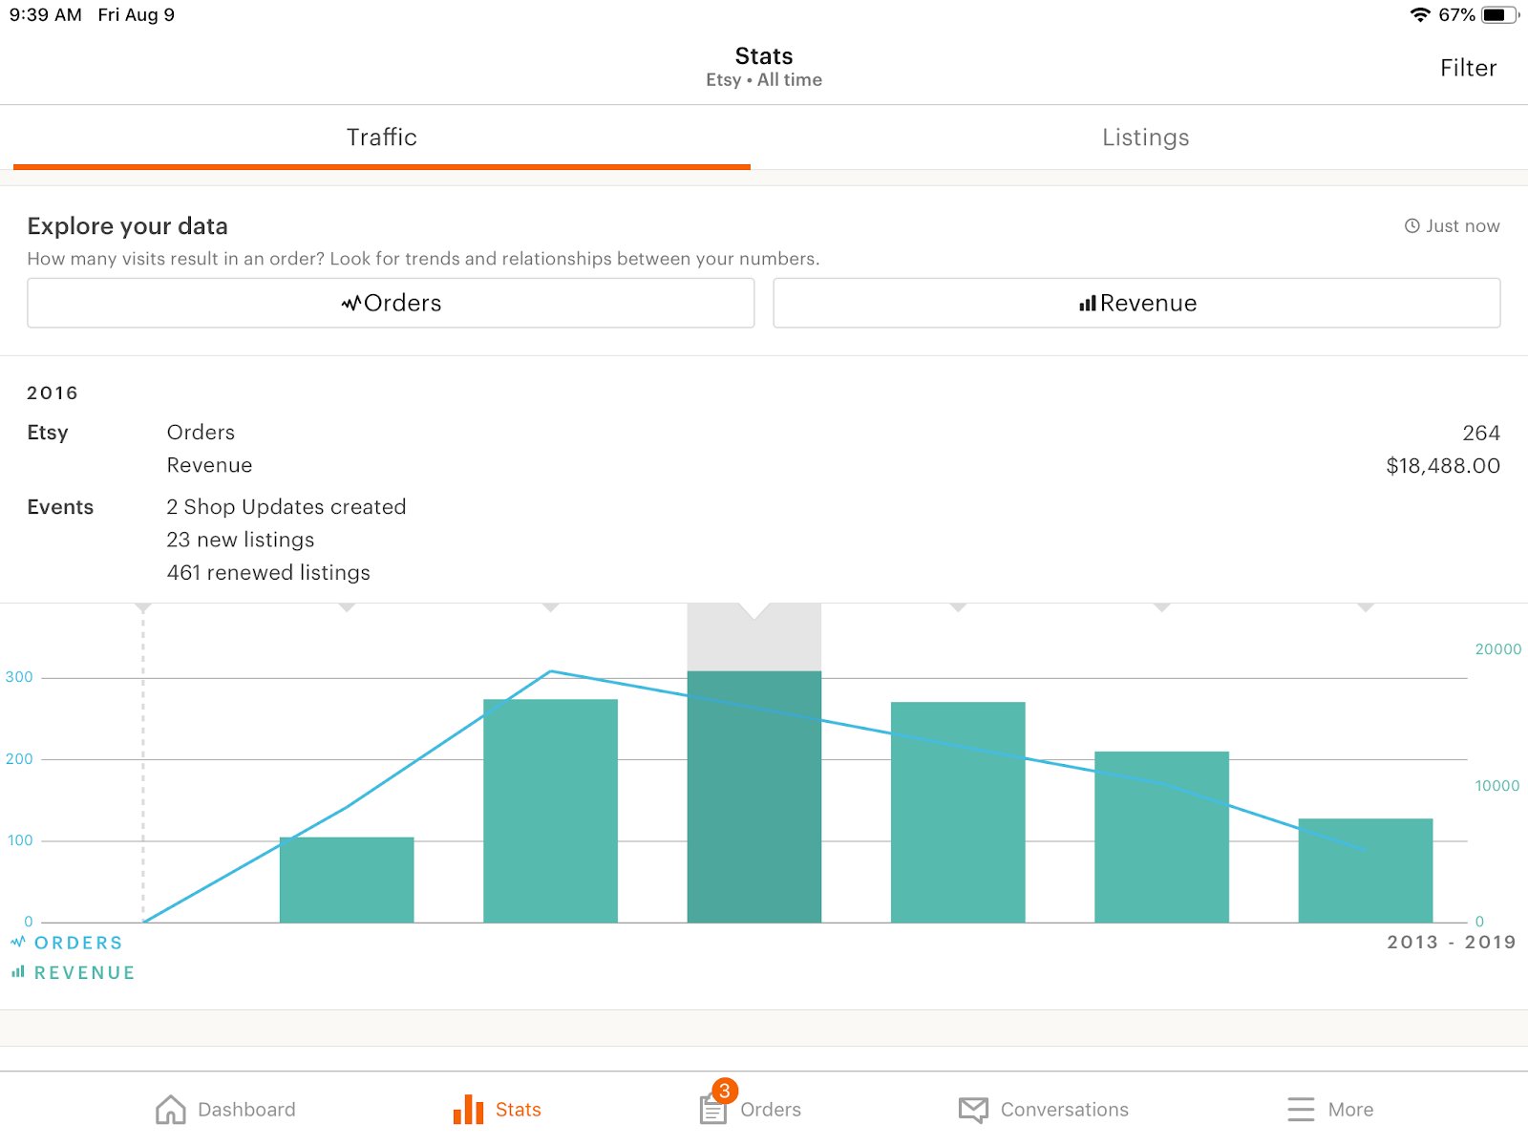This screenshot has width=1528, height=1146.
Task: Tap the Dashboard label in bottom bar
Action: 246,1110
